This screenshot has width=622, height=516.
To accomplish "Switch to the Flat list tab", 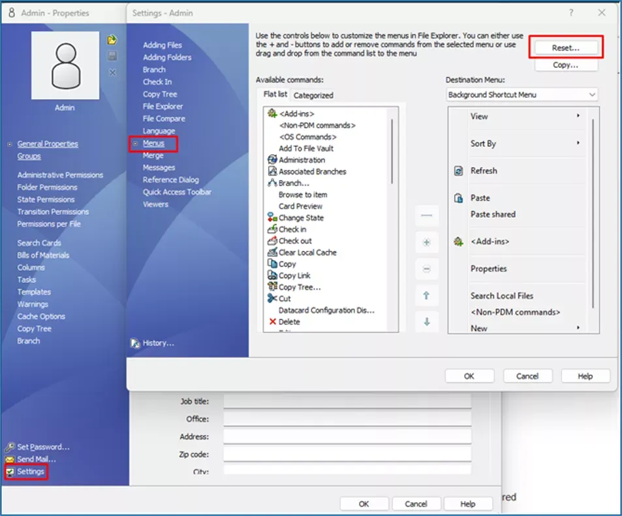I will point(275,94).
